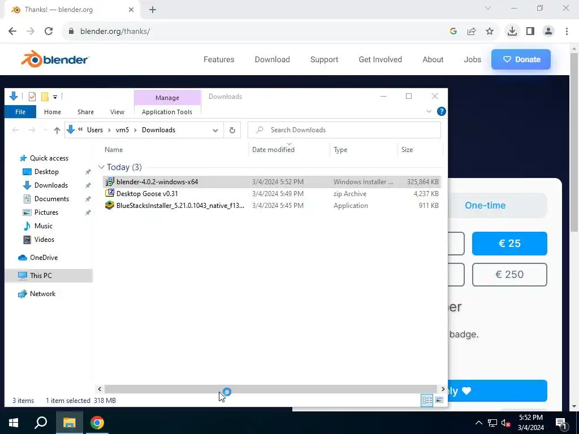The image size is (579, 434).
Task: Click the share page icon in Chrome
Action: tap(472, 32)
